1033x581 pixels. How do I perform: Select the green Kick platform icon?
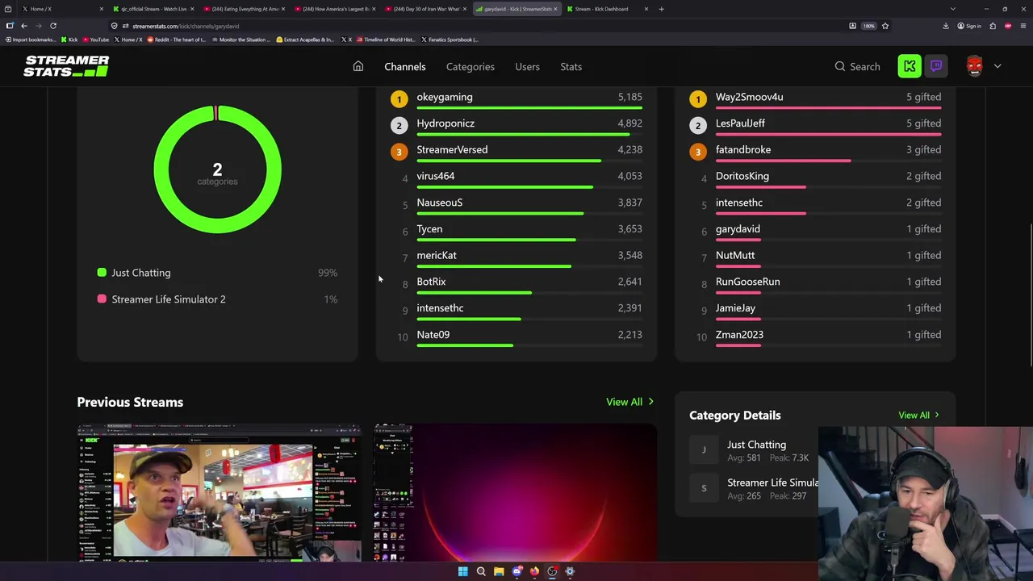click(x=910, y=66)
